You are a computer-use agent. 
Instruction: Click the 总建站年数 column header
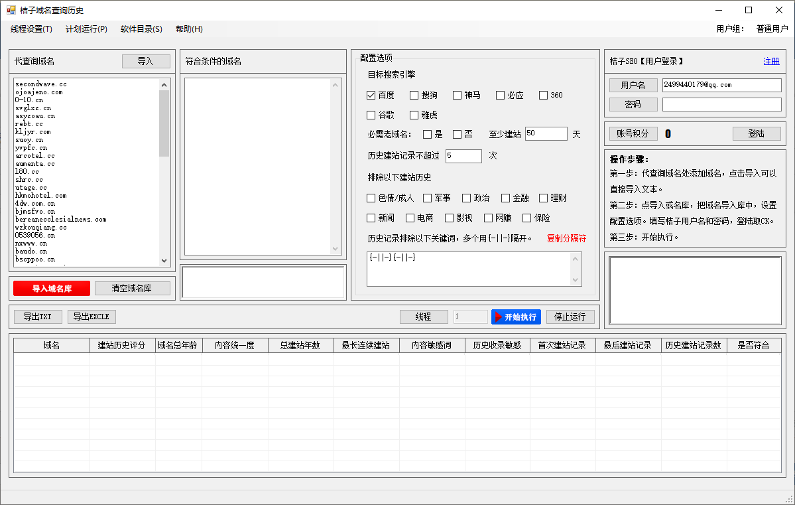300,346
